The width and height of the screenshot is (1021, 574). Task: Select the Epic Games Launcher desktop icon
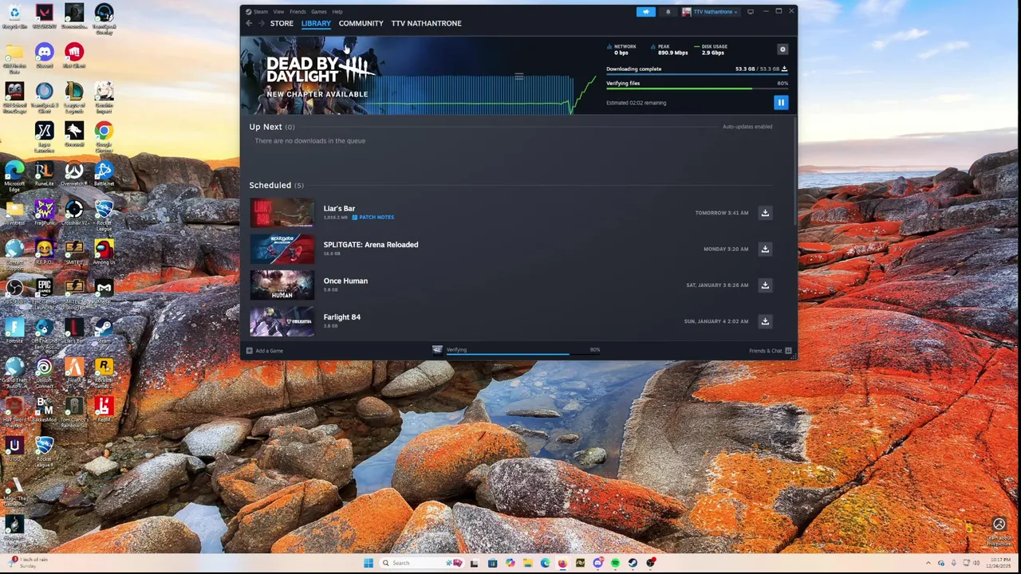[45, 292]
